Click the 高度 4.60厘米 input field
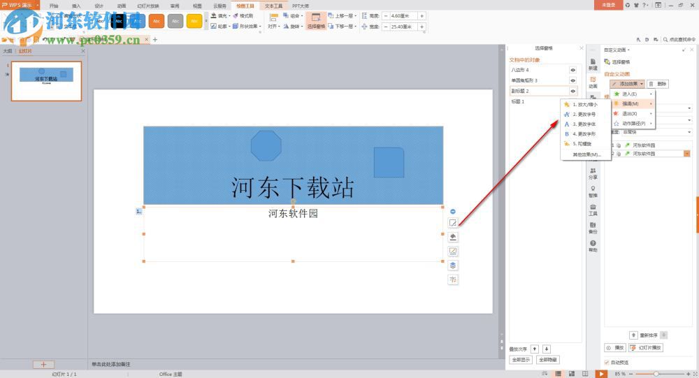Viewport: 699px width, 378px height. (x=403, y=15)
